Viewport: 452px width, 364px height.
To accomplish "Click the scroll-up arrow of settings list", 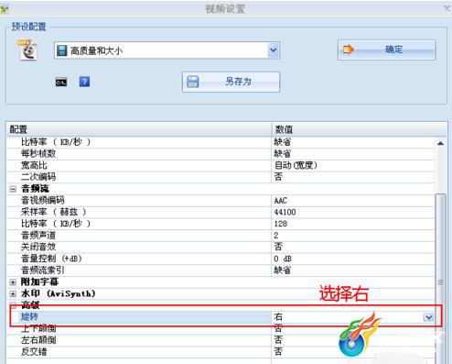I will pyautogui.click(x=440, y=143).
